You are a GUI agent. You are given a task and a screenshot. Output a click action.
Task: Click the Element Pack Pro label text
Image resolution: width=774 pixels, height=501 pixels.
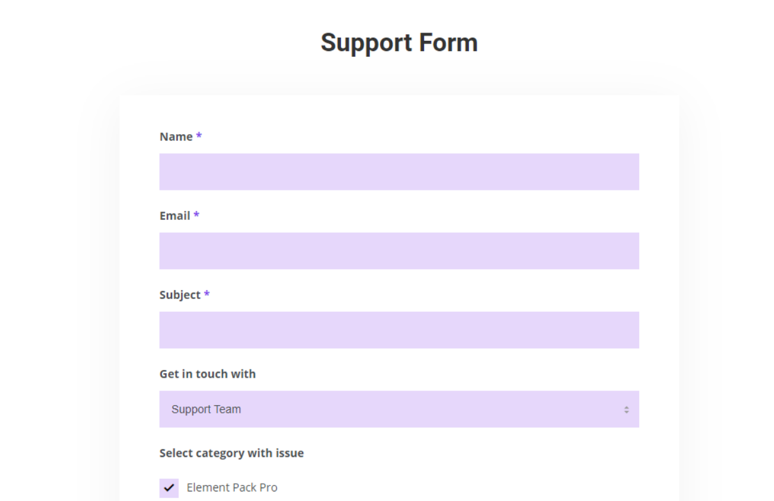[x=232, y=488]
